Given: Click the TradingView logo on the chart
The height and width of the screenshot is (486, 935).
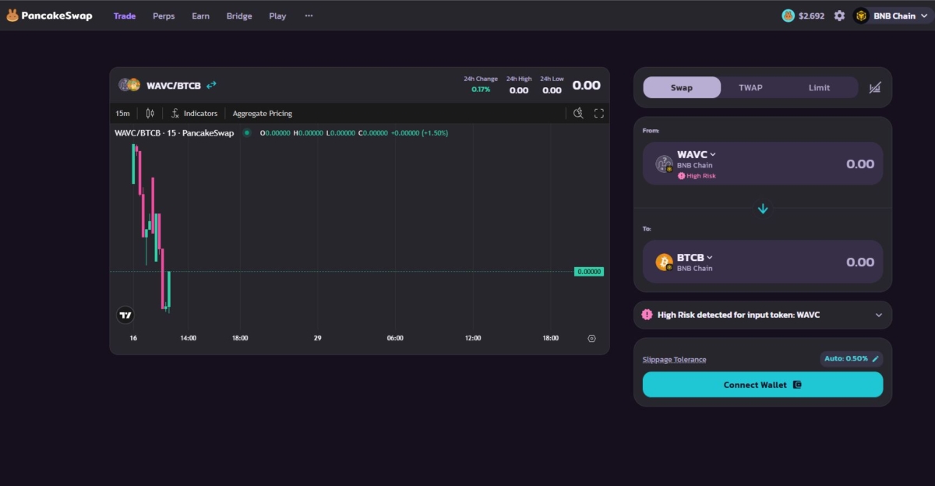Looking at the screenshot, I should [124, 315].
